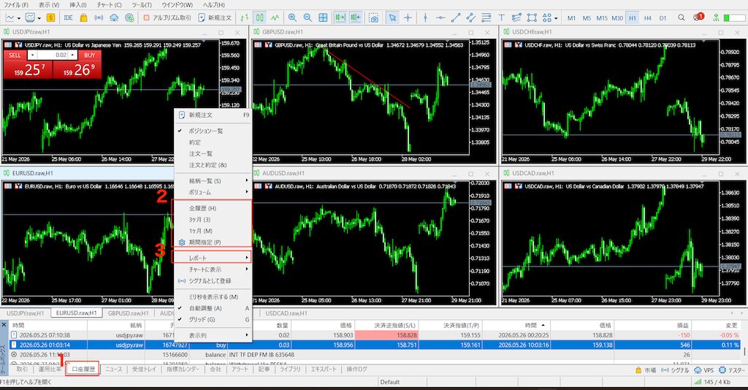Open the 表示列 submenu

pyautogui.click(x=213, y=335)
